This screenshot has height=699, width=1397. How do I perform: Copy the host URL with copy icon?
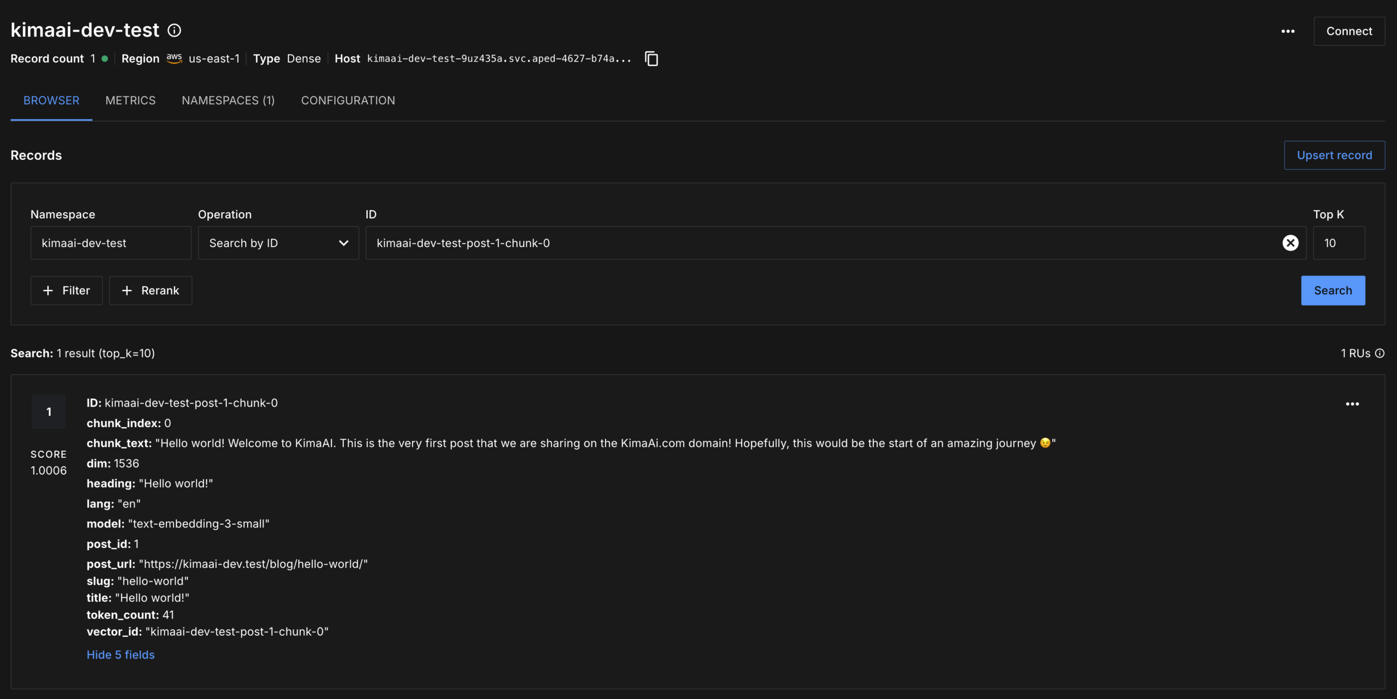pyautogui.click(x=651, y=58)
